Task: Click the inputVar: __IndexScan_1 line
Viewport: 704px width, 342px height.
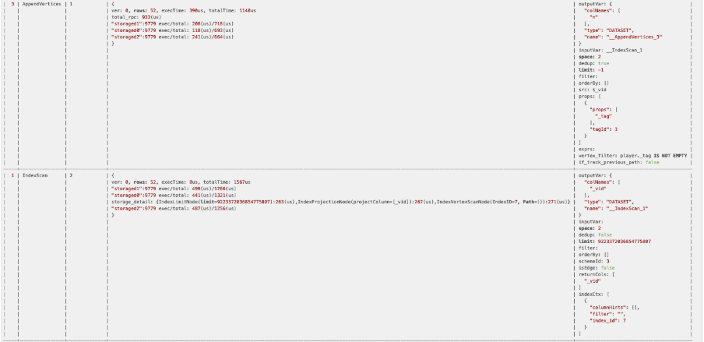Action: (611, 50)
